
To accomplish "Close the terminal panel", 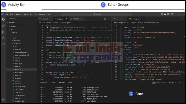I will [x=183, y=83].
